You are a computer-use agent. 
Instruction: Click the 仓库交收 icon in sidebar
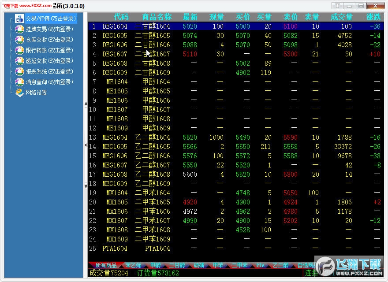[x=19, y=40]
